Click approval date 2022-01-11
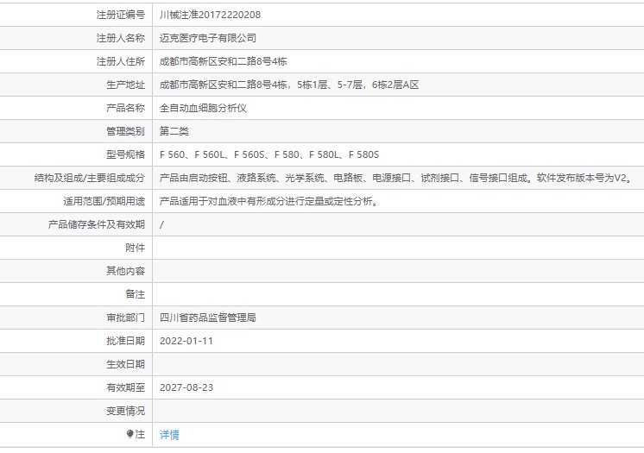 186,341
